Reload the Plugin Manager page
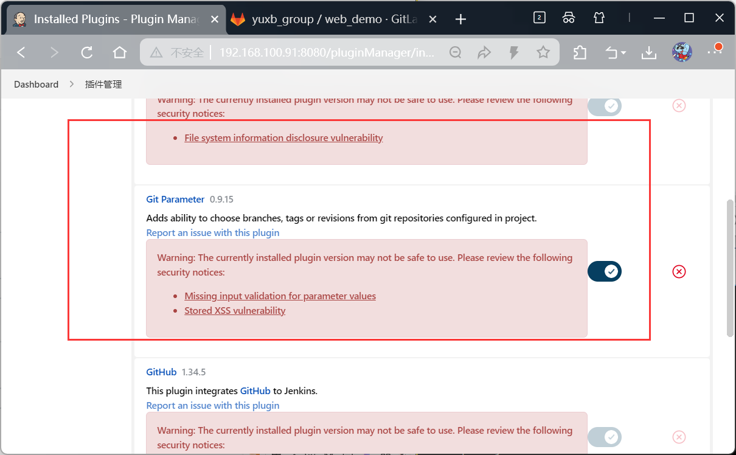Image resolution: width=736 pixels, height=455 pixels. (x=87, y=53)
